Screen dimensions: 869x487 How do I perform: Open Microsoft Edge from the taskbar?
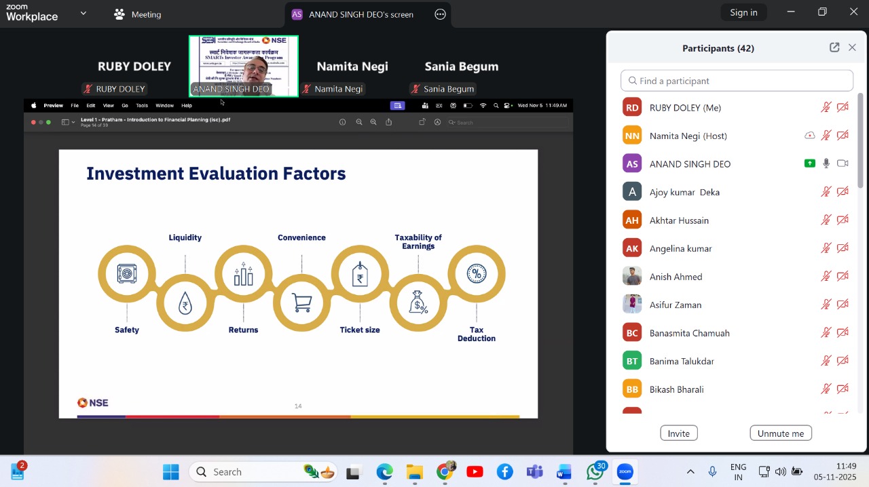[384, 472]
